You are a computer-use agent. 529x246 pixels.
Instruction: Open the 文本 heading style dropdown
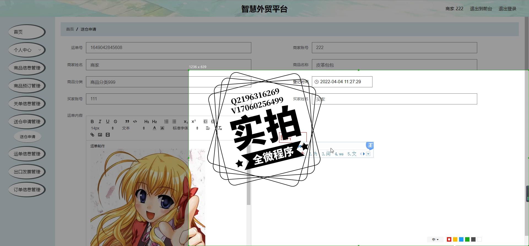[133, 128]
